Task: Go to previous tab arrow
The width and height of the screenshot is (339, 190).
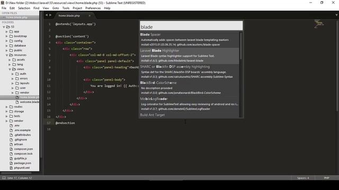Action: pyautogui.click(x=46, y=15)
